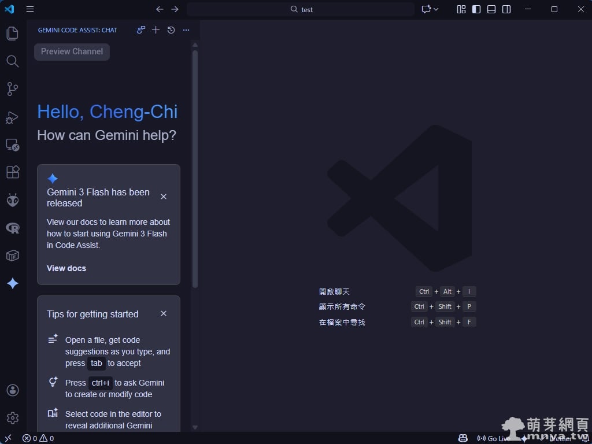The image size is (592, 444).
Task: Toggle secondary side bar visibility
Action: point(506,9)
